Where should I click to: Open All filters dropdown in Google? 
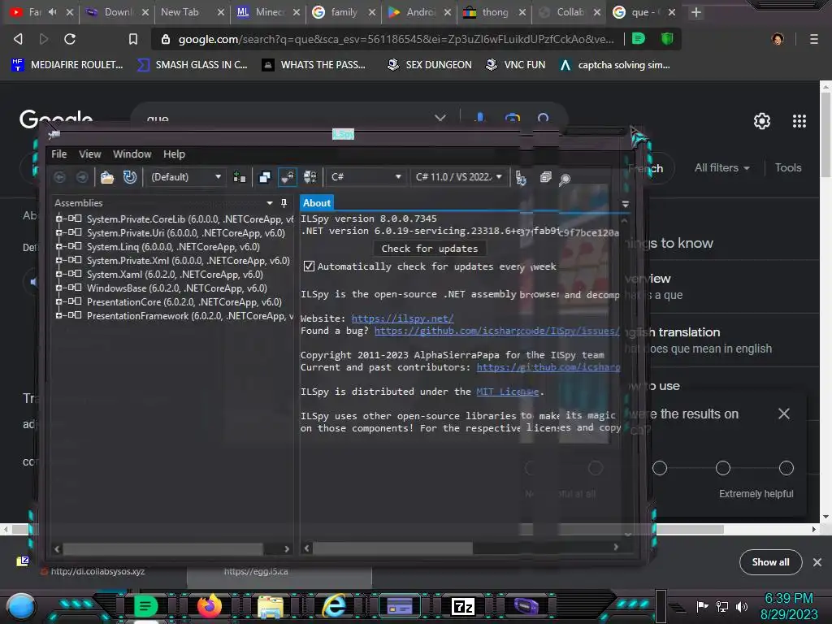pos(721,167)
